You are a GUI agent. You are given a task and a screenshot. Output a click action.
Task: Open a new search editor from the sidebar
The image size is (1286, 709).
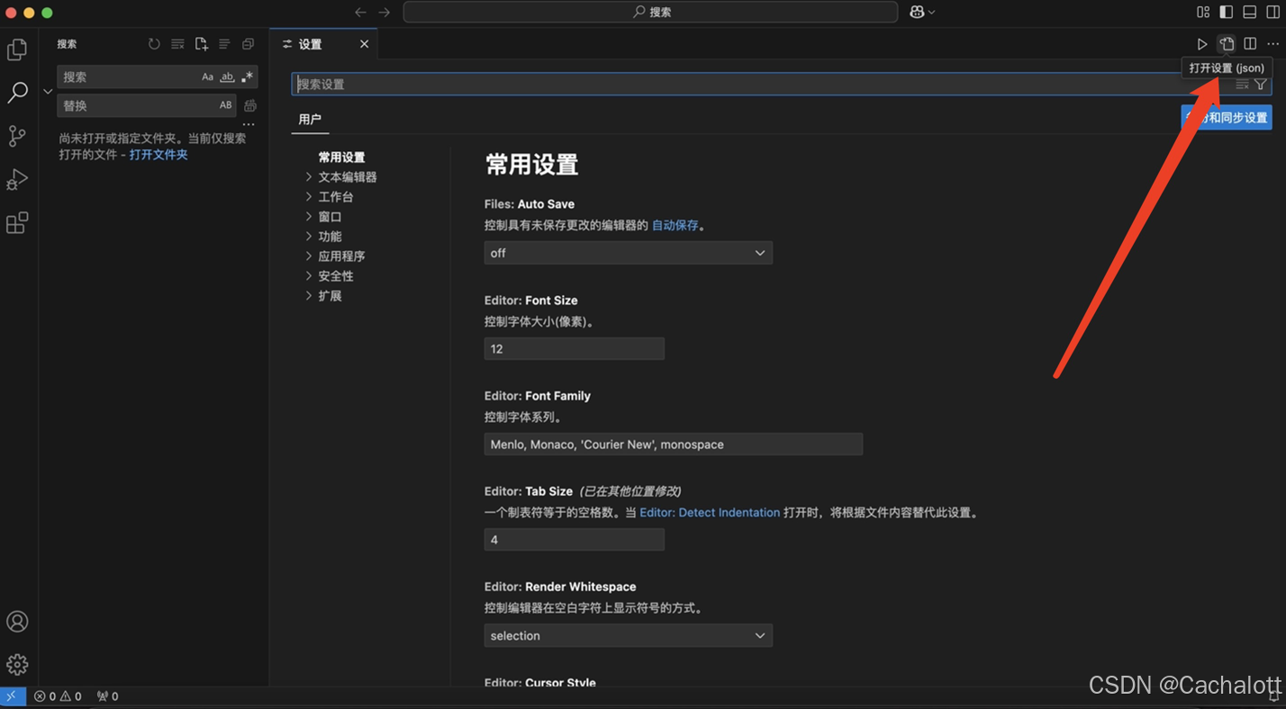[x=201, y=43]
